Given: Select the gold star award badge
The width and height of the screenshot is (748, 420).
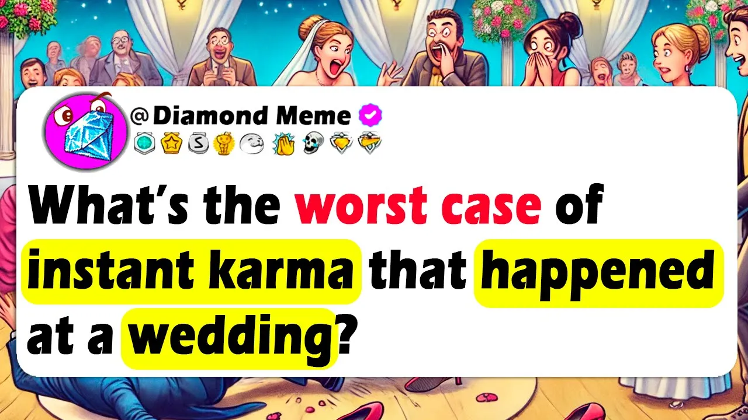Looking at the screenshot, I should point(171,143).
